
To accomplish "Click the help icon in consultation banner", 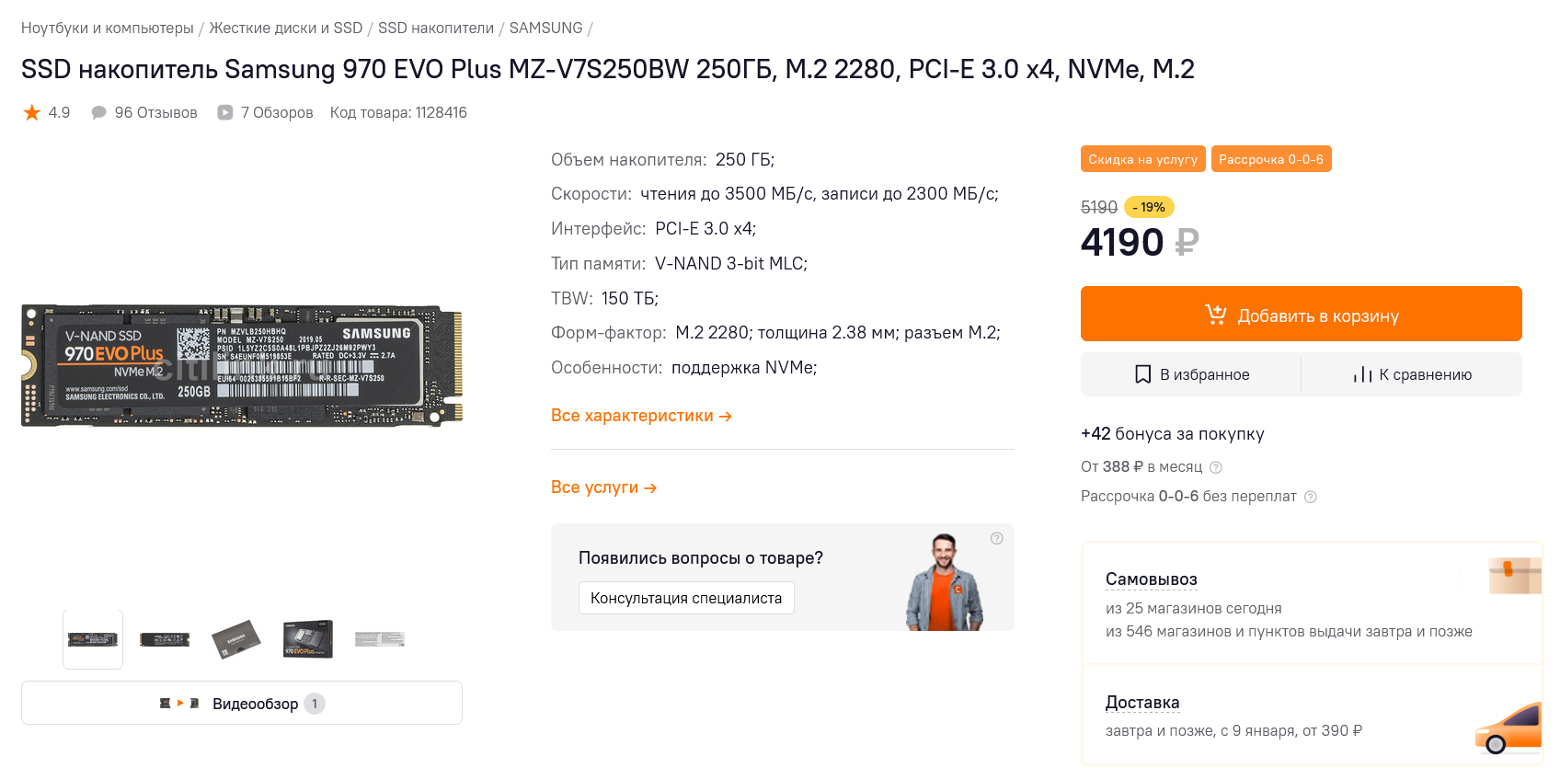I will pyautogui.click(x=996, y=538).
